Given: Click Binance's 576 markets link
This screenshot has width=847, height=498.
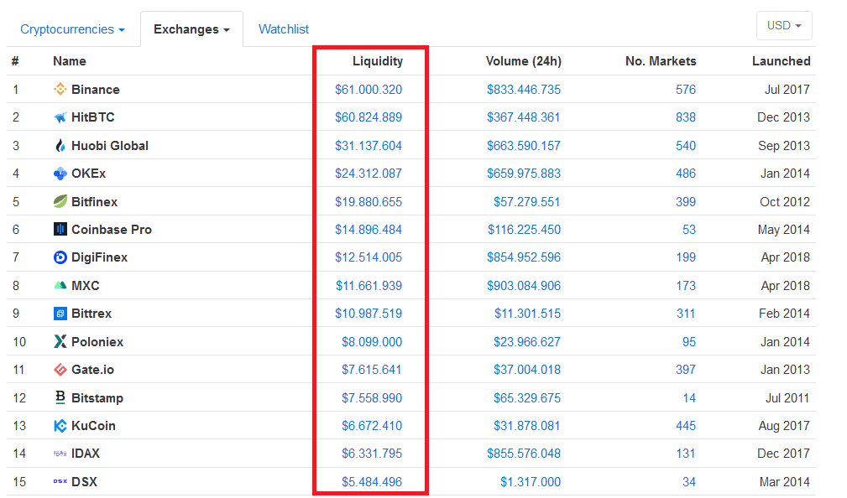Looking at the screenshot, I should (x=685, y=90).
